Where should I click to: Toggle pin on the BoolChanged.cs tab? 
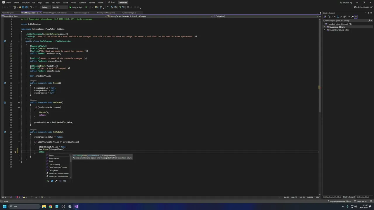[x=37, y=13]
